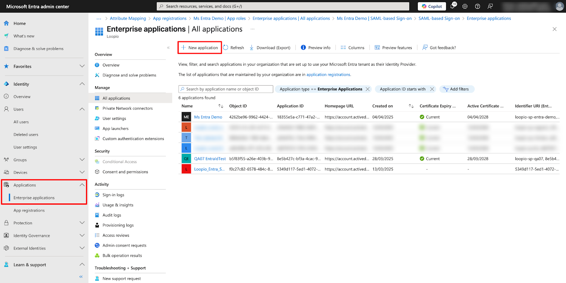The image size is (566, 283).
Task: Remove the Application type filter
Action: (x=368, y=89)
